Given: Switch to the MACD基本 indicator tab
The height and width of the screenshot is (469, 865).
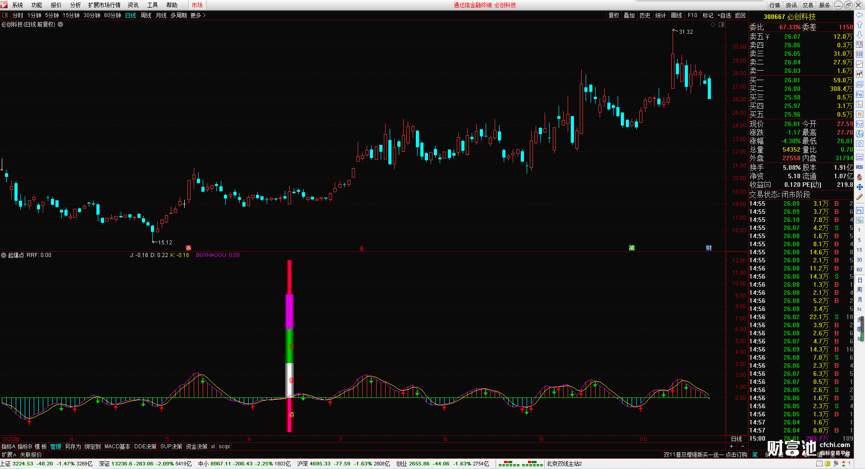Looking at the screenshot, I should (x=117, y=446).
